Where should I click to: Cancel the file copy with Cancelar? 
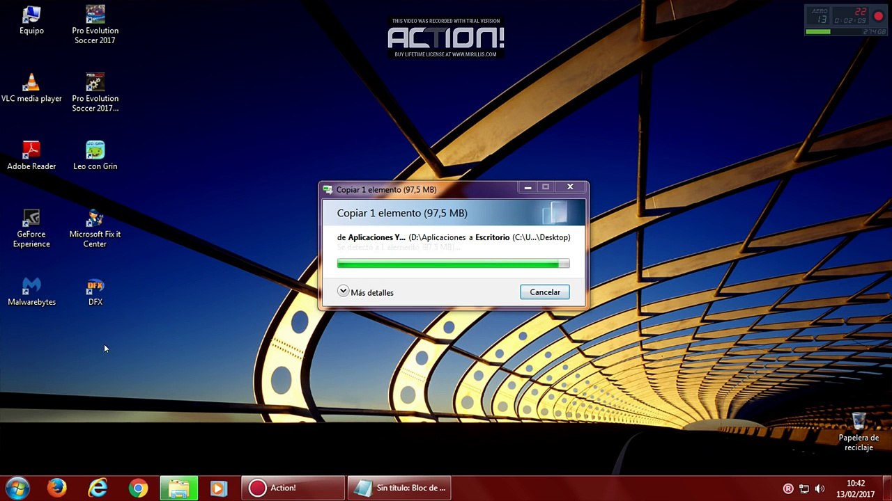545,292
